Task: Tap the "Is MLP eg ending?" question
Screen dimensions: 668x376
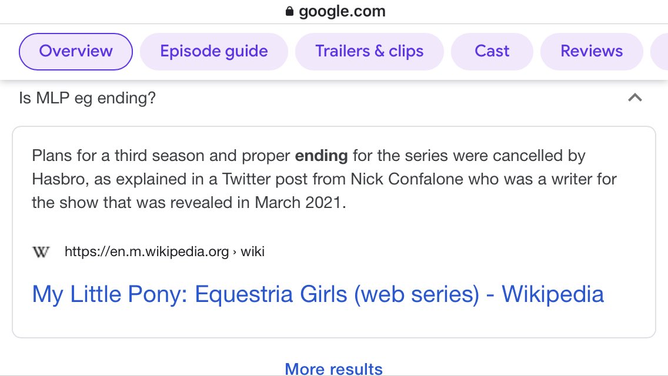Action: tap(88, 98)
